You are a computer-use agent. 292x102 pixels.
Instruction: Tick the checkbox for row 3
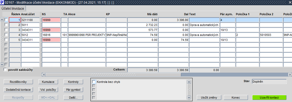point(6,29)
